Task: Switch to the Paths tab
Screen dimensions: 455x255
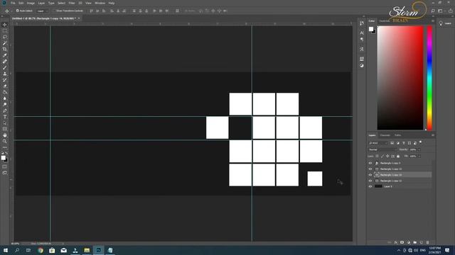Action: pyautogui.click(x=398, y=135)
